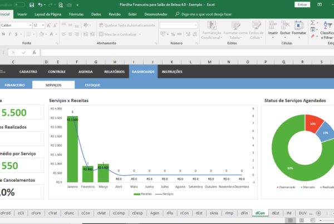Viewport: 334px width, 224px height.
Task: Click the Print Preview icon
Action: pos(61,4)
